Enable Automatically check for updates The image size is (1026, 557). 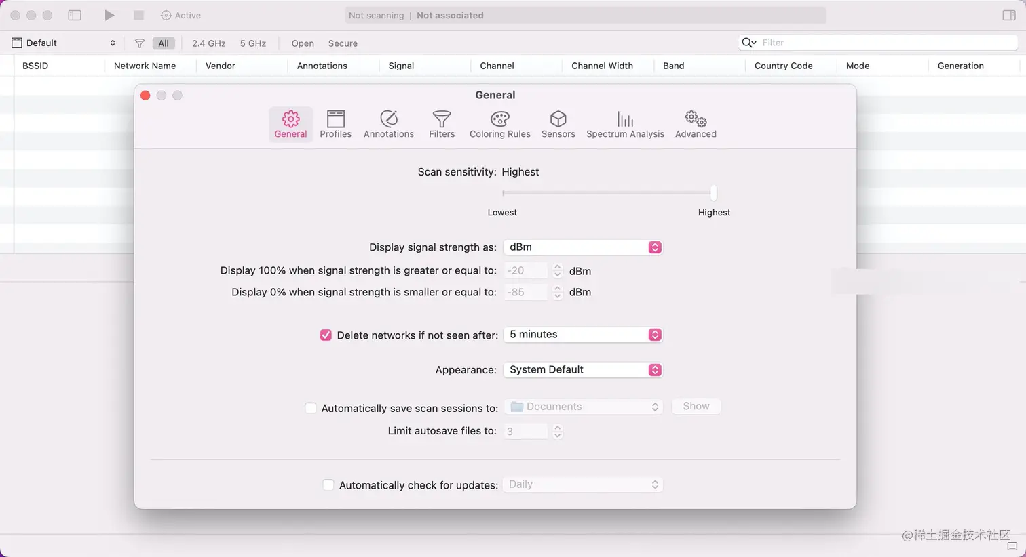pyautogui.click(x=328, y=485)
